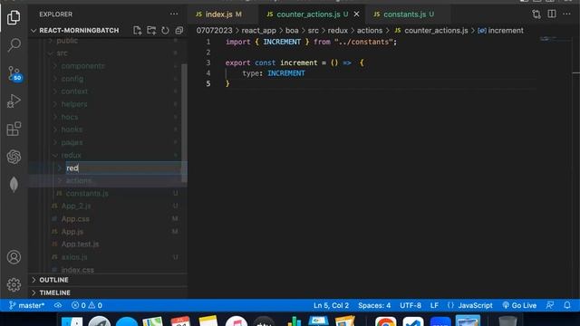Click New File icon in Explorer header

[137, 30]
